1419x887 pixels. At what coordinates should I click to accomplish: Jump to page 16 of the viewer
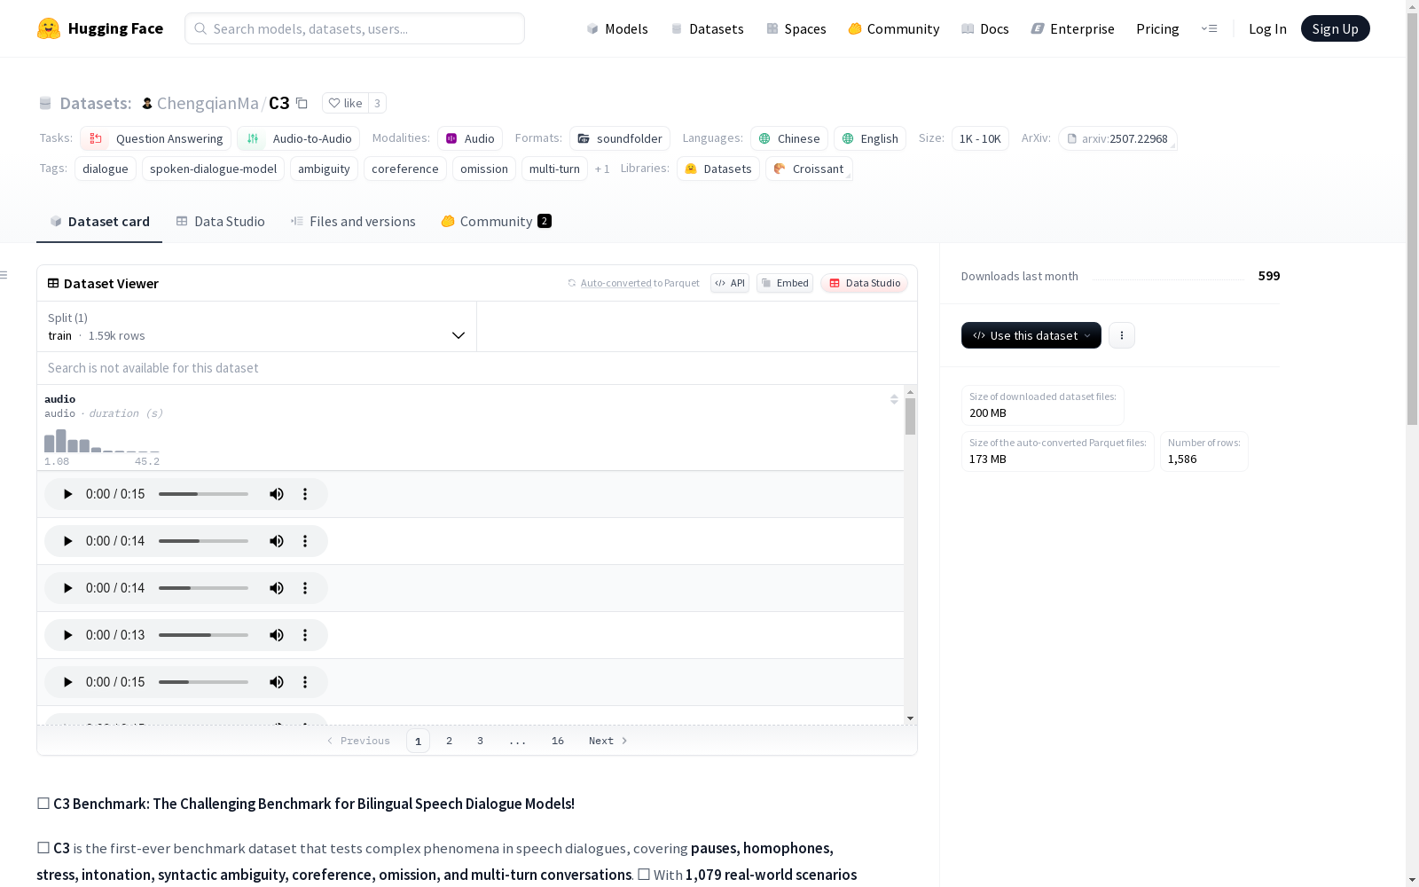(x=558, y=741)
